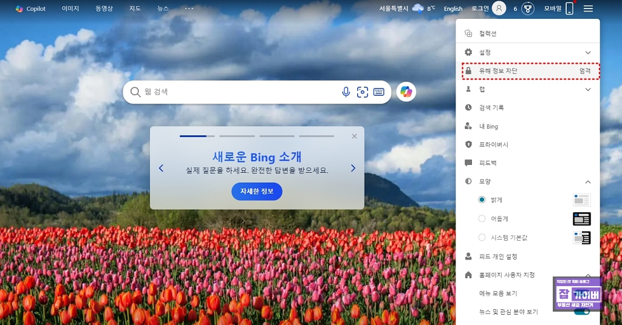This screenshot has height=325, width=622.
Task: Choose the dark theme preview thumbnail
Action: pos(581,219)
